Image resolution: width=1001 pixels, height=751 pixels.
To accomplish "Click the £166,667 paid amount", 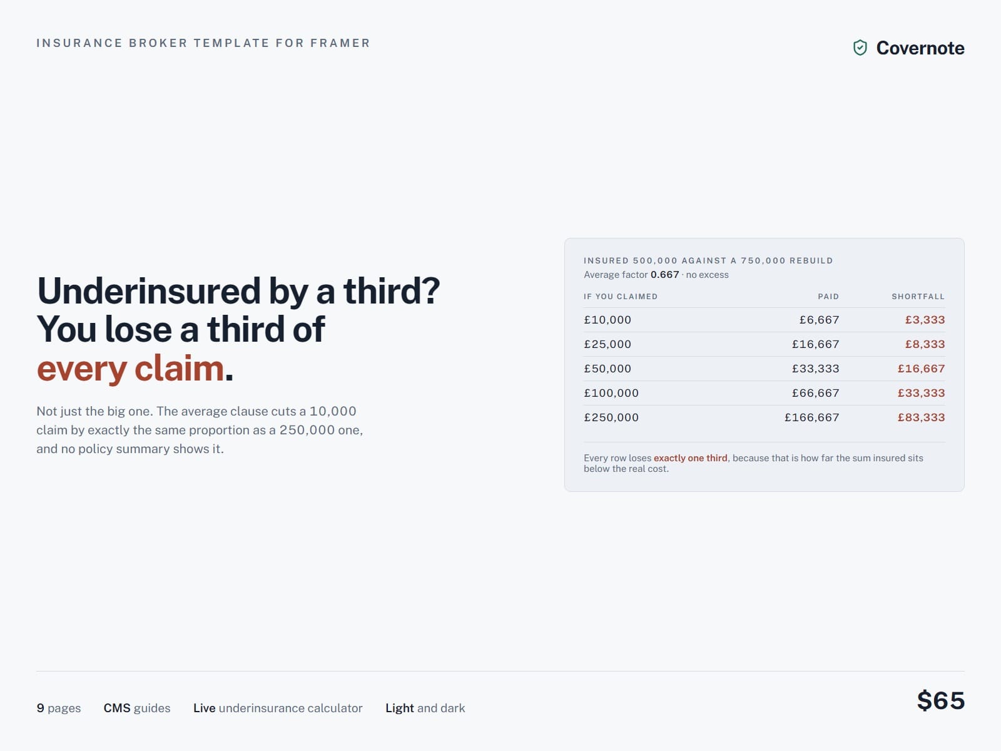I will (x=812, y=417).
